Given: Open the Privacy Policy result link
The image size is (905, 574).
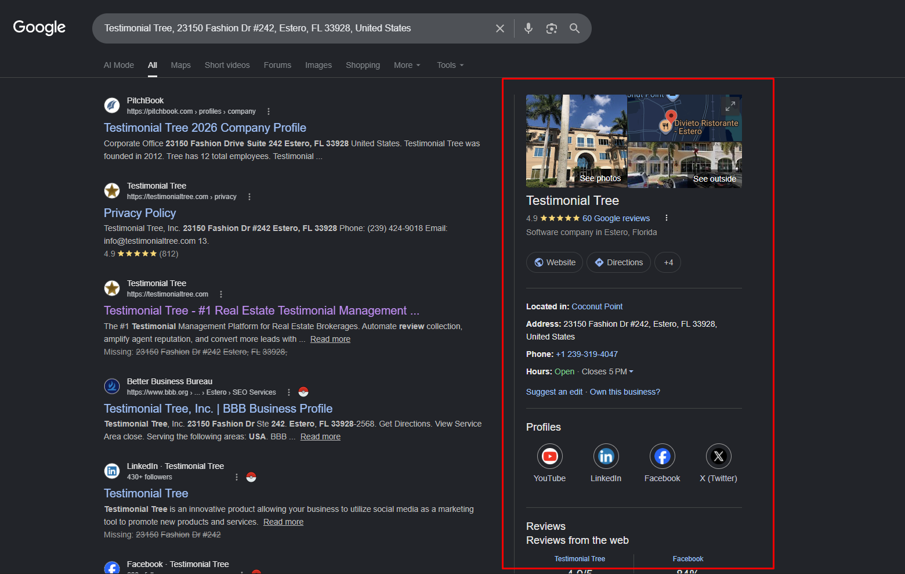Looking at the screenshot, I should pos(140,213).
